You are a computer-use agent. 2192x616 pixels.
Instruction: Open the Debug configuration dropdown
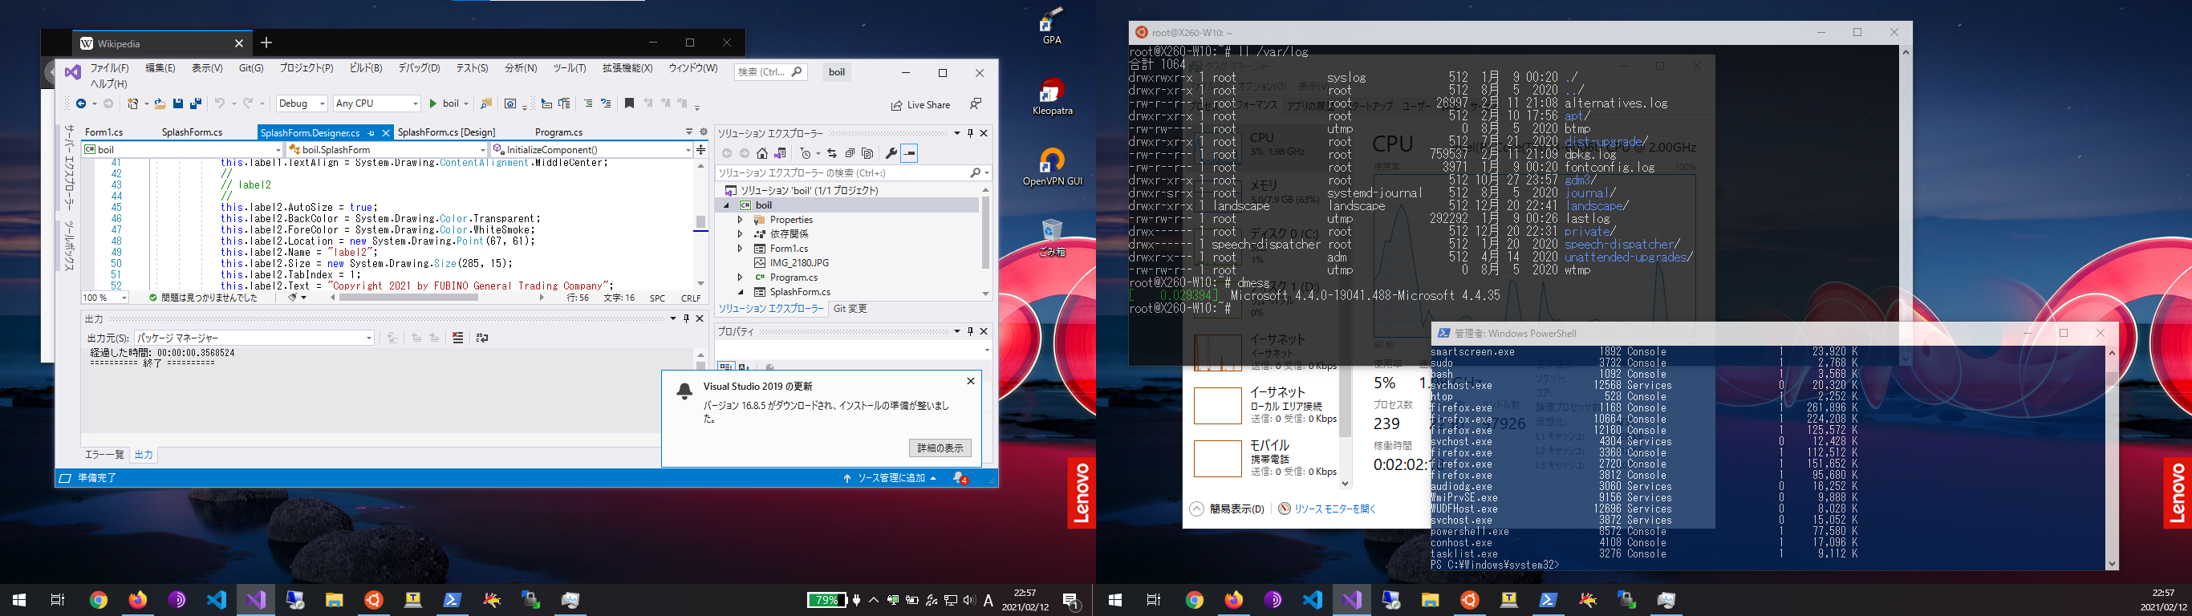(301, 103)
